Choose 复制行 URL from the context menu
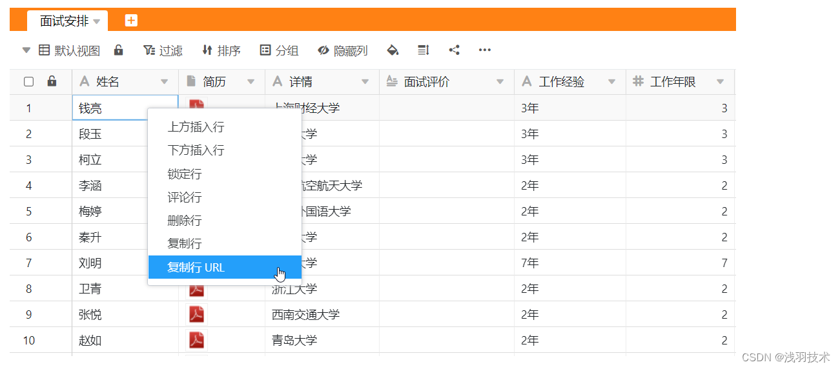840x369 pixels. [x=225, y=267]
